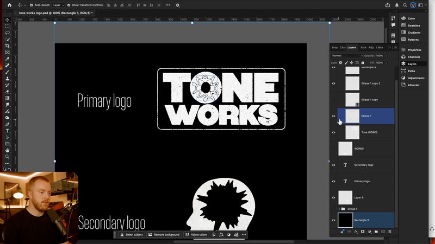Select the Horizontal Type tool
The height and width of the screenshot is (244, 435).
8,131
